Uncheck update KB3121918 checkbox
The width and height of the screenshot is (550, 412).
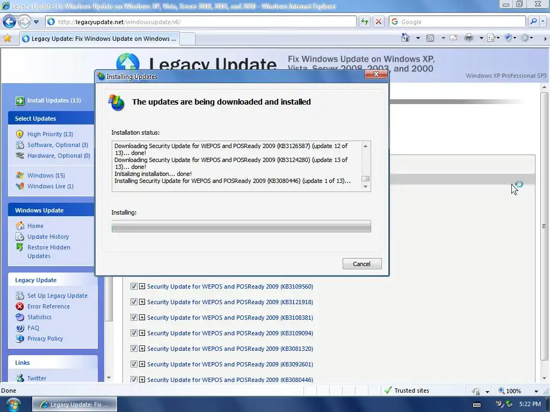[x=134, y=302]
